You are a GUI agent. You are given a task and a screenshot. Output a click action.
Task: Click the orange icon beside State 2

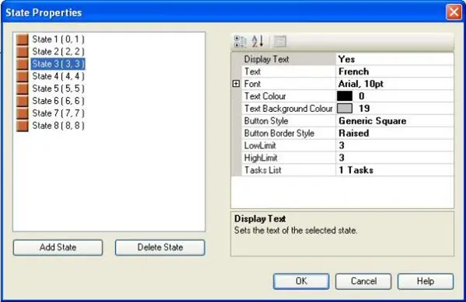click(23, 52)
